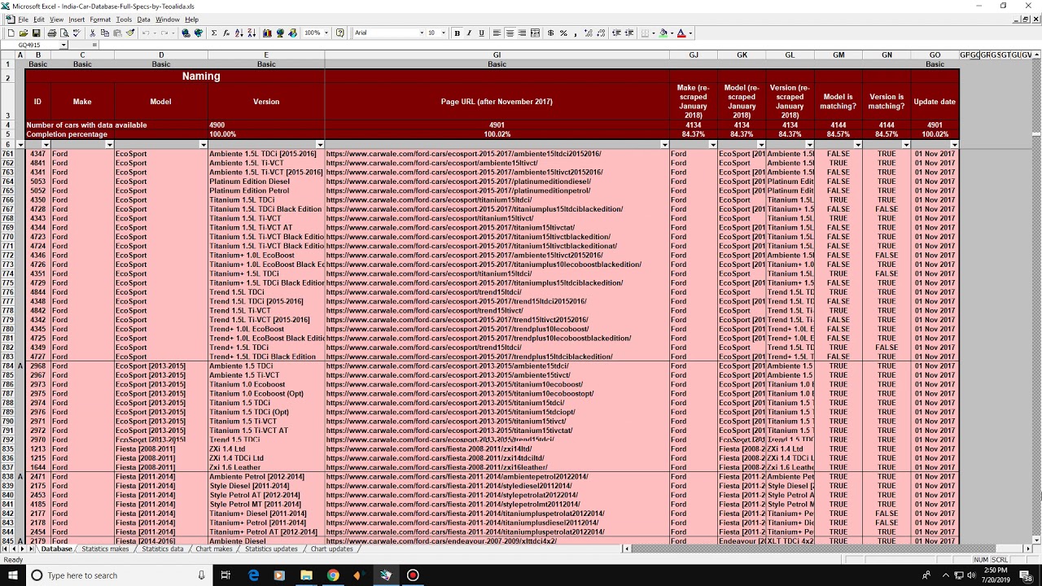Click the Insert Hyperlink globe icon
Image resolution: width=1042 pixels, height=586 pixels.
(186, 33)
